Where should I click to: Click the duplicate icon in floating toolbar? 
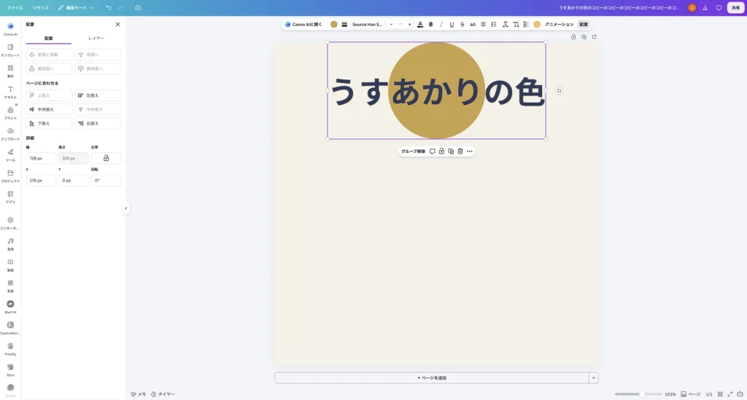(451, 152)
